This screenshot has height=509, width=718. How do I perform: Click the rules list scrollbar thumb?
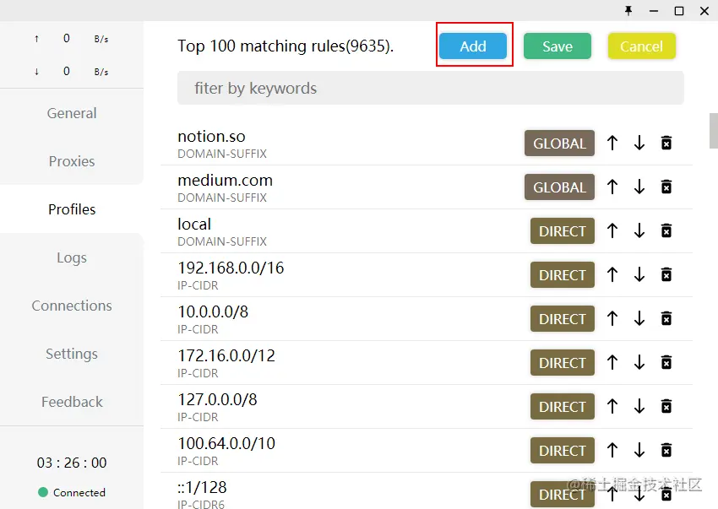point(714,131)
